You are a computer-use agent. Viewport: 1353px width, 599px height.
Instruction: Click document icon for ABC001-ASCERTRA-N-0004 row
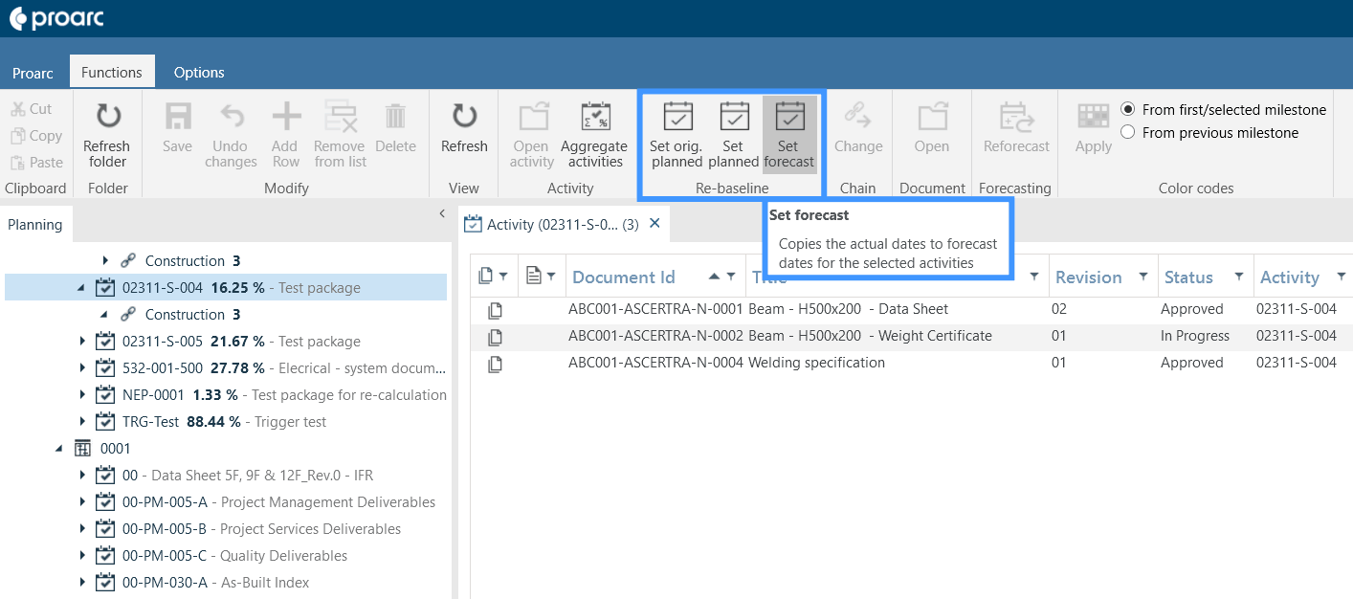pyautogui.click(x=495, y=364)
